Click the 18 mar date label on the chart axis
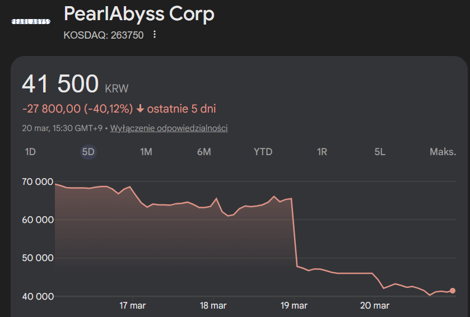The width and height of the screenshot is (470, 317). pyautogui.click(x=213, y=306)
